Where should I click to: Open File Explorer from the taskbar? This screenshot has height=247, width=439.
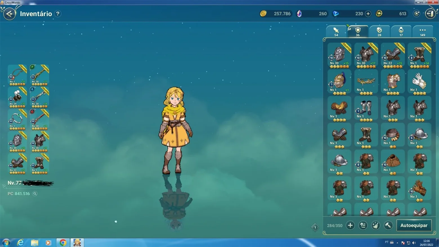pos(35,242)
